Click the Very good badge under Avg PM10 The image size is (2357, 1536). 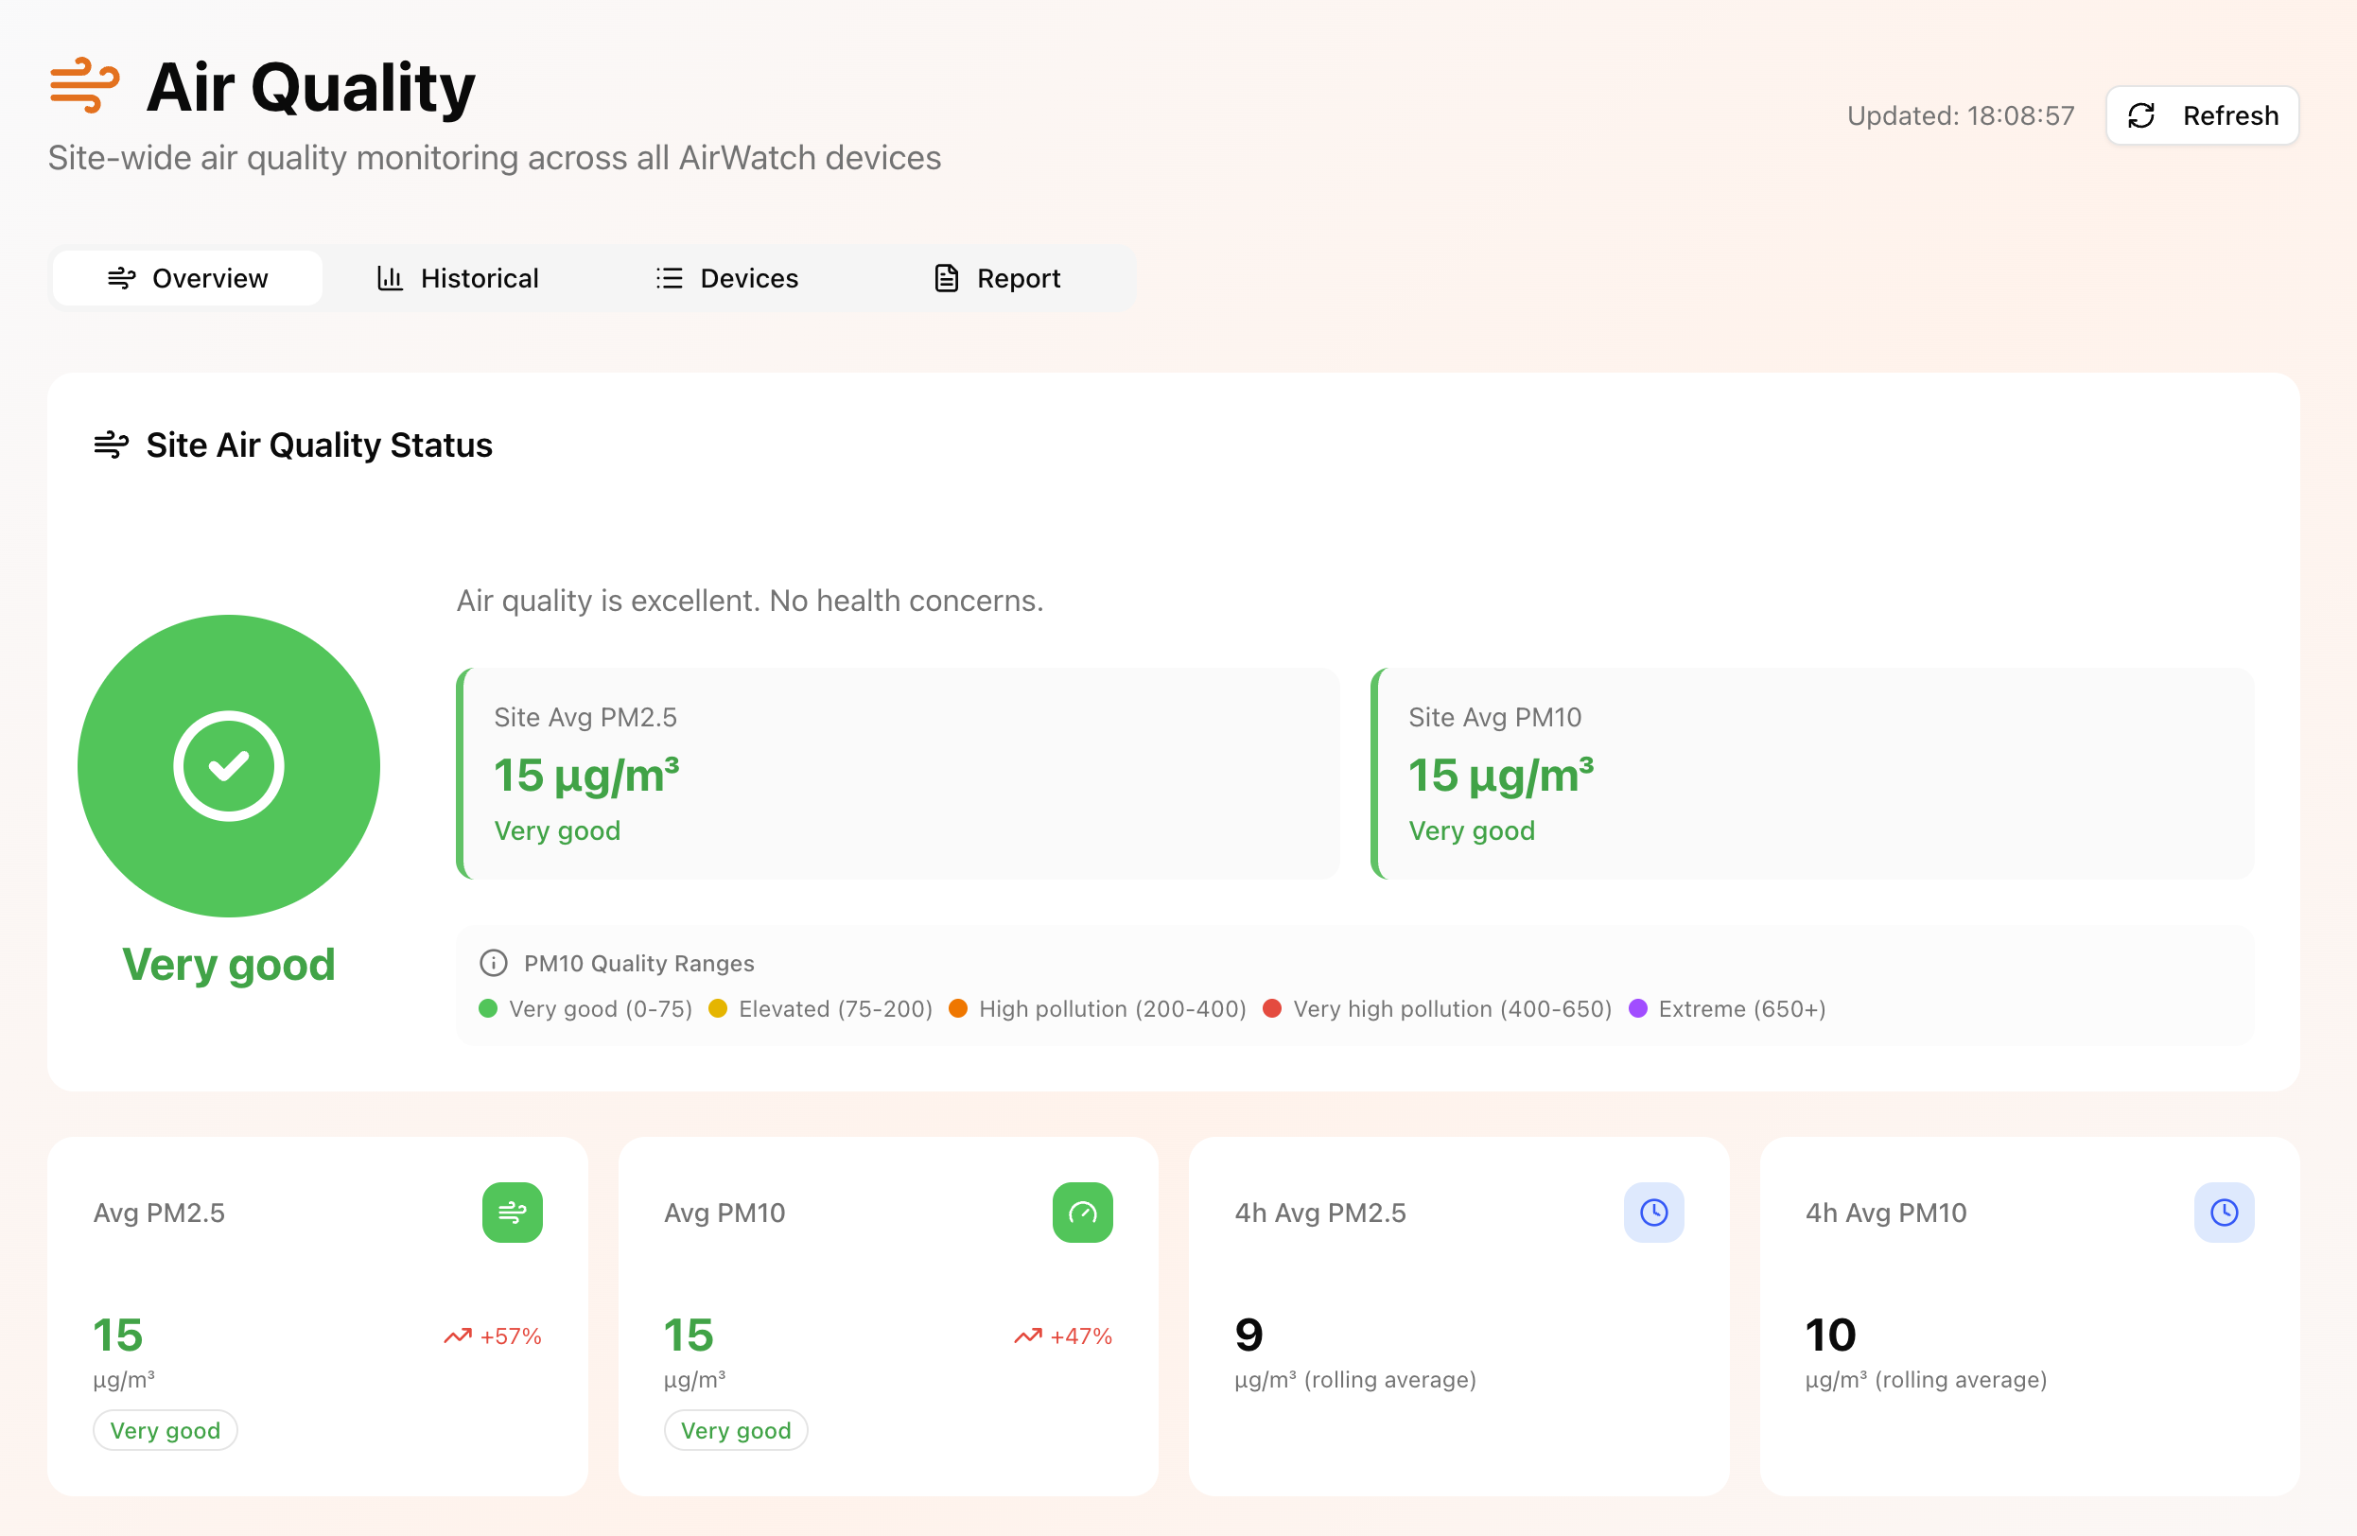736,1430
